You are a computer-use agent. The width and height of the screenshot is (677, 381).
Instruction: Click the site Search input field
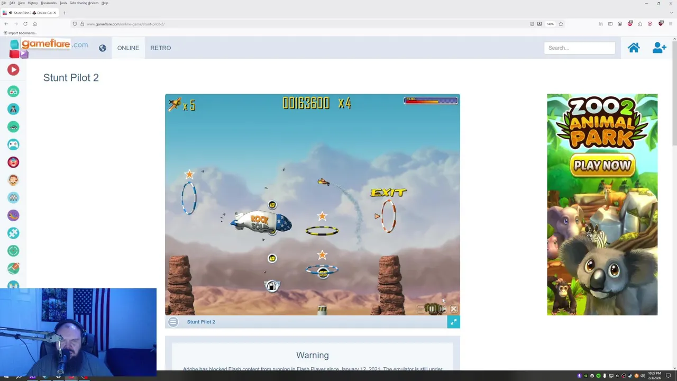[579, 48]
